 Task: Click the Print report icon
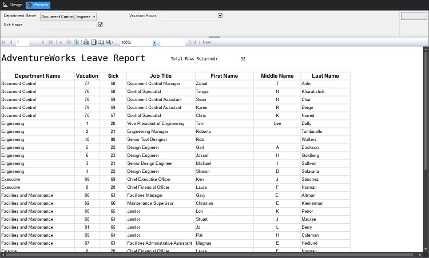click(x=86, y=42)
